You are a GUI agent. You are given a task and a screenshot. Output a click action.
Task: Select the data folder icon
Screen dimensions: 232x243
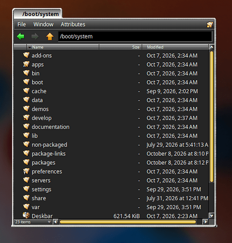[26, 100]
